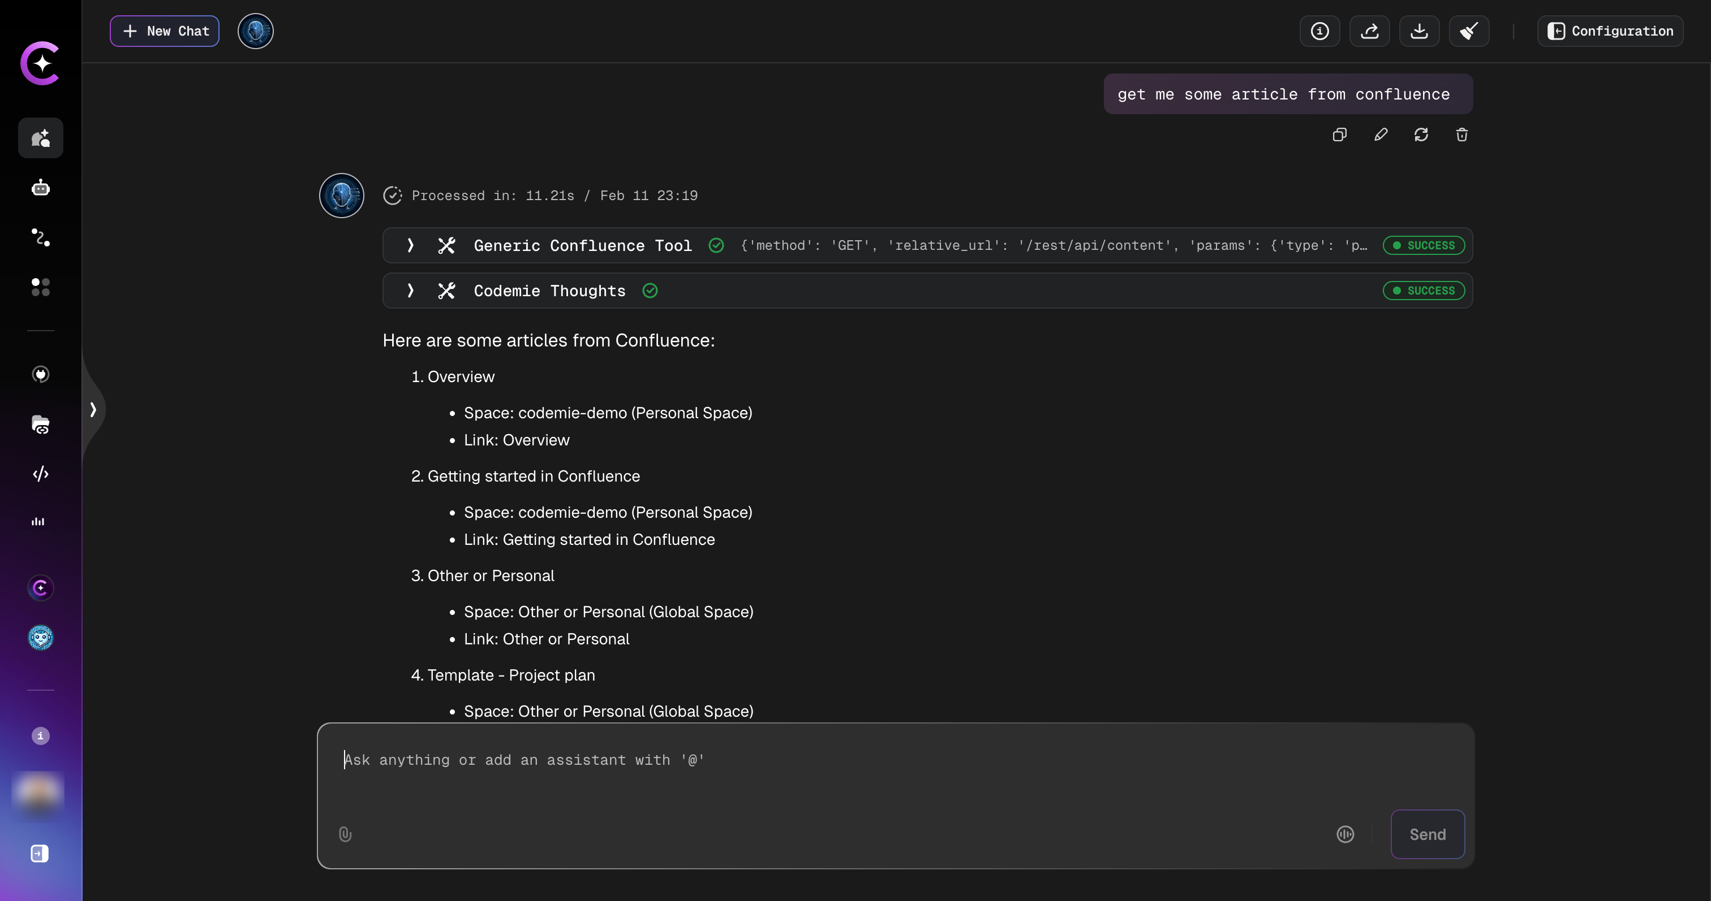
Task: Click the voice input control next to Send
Action: [x=1345, y=835]
